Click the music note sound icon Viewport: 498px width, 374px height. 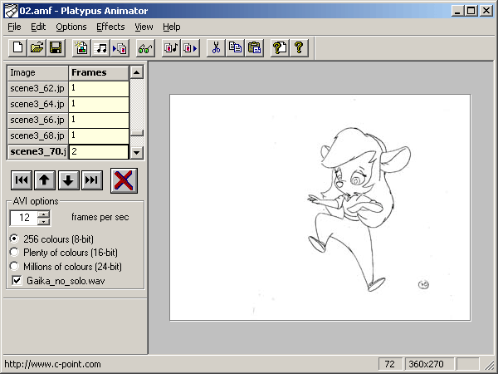101,48
